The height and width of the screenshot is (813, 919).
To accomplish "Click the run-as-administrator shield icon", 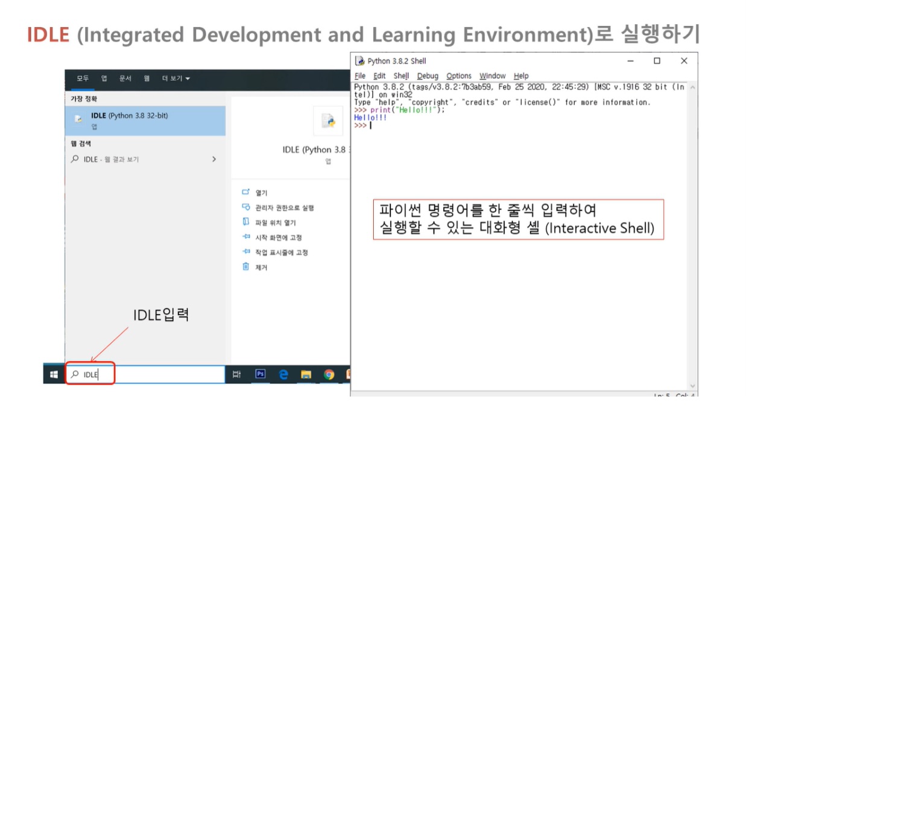I will click(246, 207).
